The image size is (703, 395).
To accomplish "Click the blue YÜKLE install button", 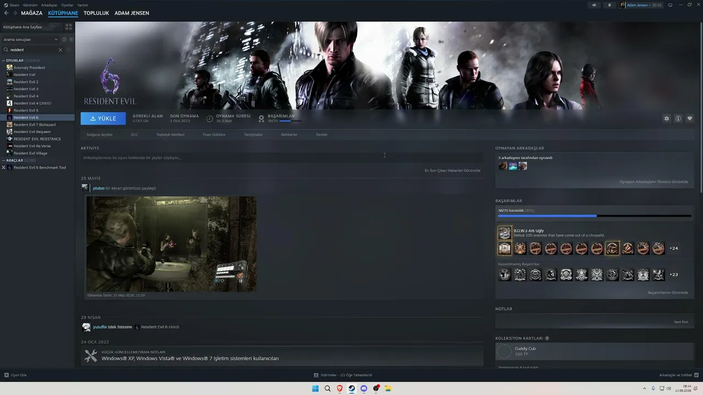I will 103,119.
